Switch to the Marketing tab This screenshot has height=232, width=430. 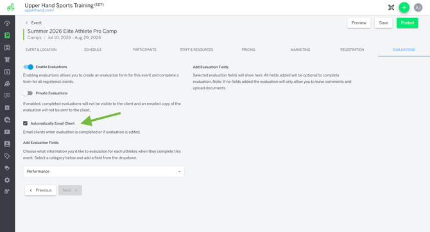tap(300, 49)
